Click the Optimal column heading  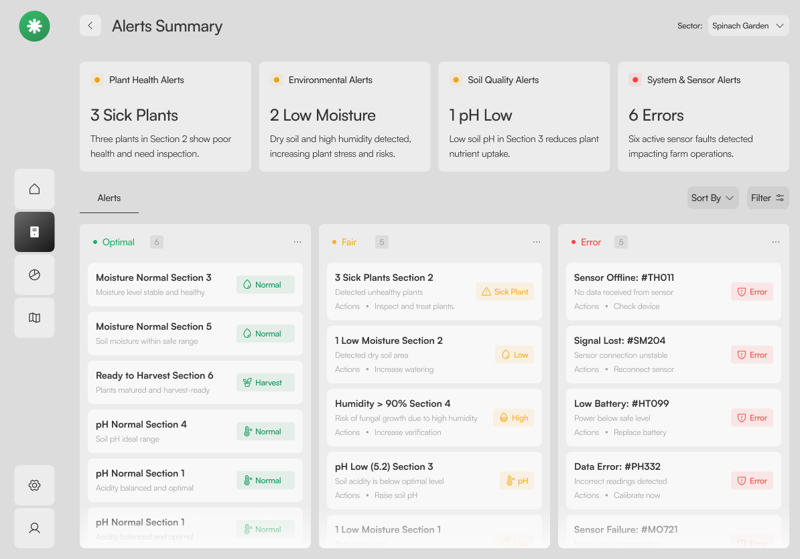(119, 242)
